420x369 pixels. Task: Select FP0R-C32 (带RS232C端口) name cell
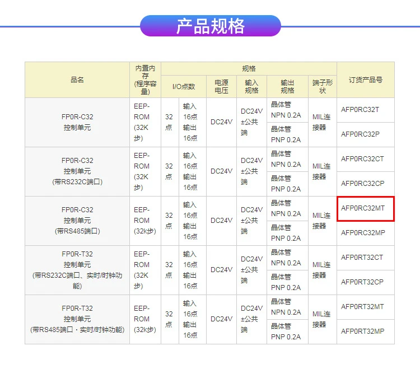77,172
